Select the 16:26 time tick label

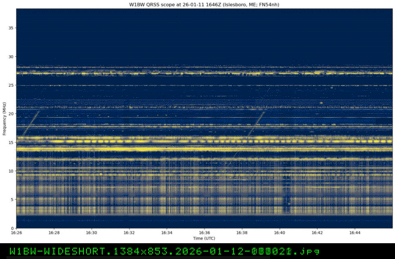click(x=16, y=233)
